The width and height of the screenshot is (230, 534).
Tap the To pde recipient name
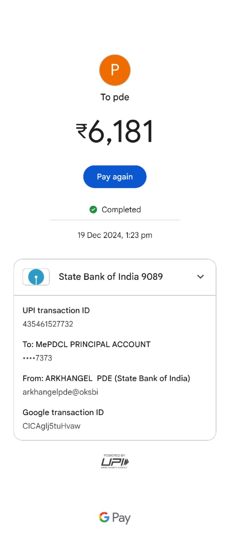115,97
